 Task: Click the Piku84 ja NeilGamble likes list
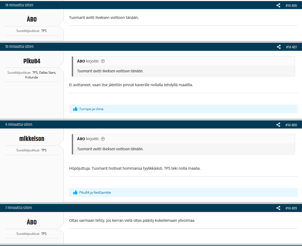coord(95,193)
